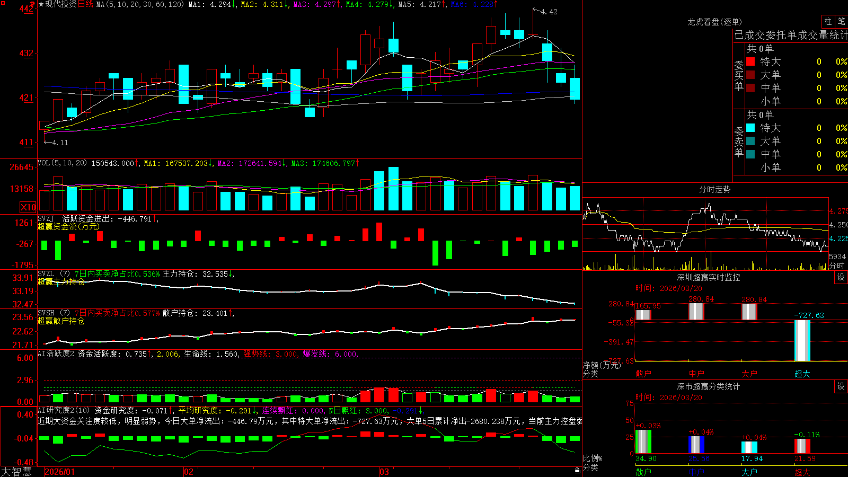Click the 26645 volume axis value

[x=22, y=167]
